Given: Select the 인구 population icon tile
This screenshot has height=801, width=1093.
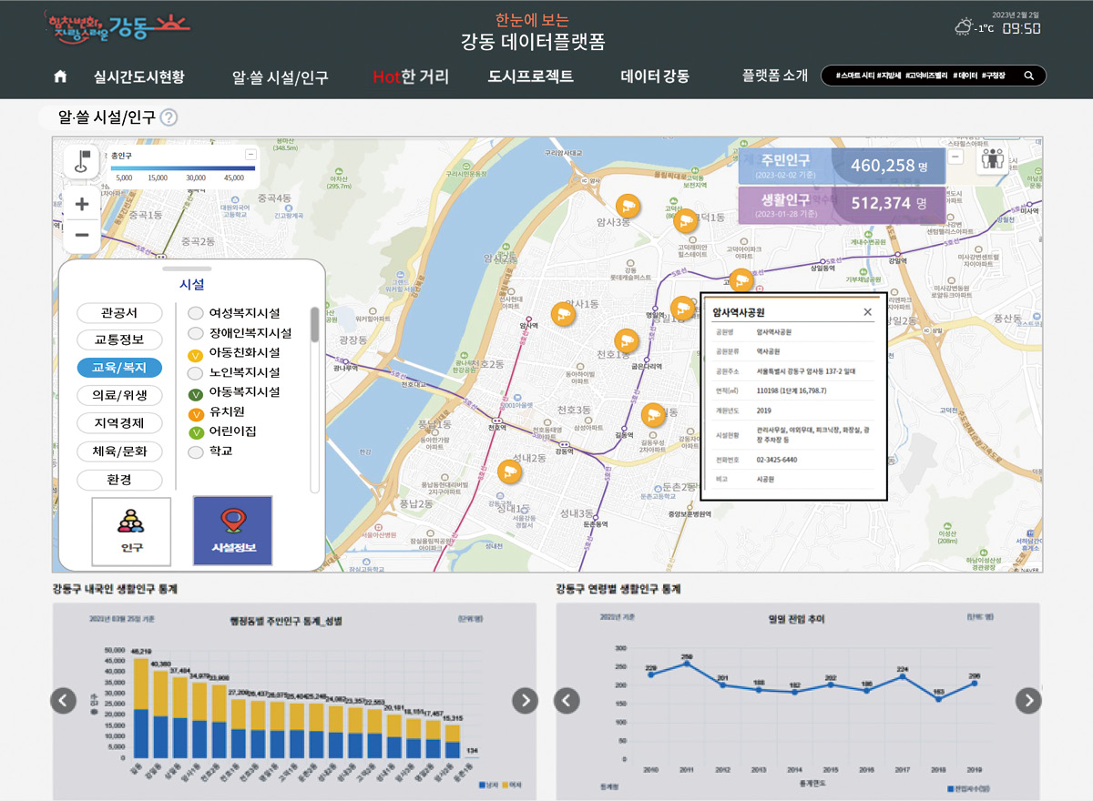Looking at the screenshot, I should click(131, 530).
